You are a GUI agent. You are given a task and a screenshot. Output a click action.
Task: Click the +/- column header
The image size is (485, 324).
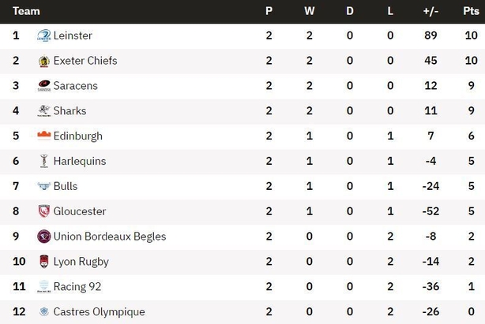click(x=430, y=11)
